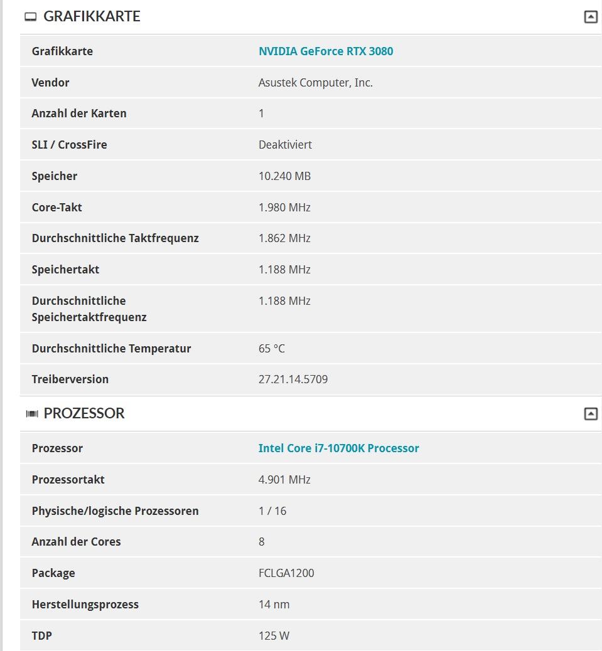Open the Intel Core i7-10700K Processor link

click(338, 448)
